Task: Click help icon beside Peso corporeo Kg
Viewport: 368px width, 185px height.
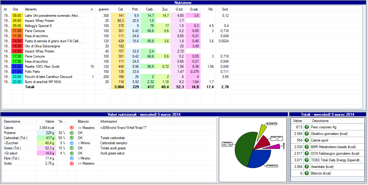Action: pyautogui.click(x=307, y=127)
